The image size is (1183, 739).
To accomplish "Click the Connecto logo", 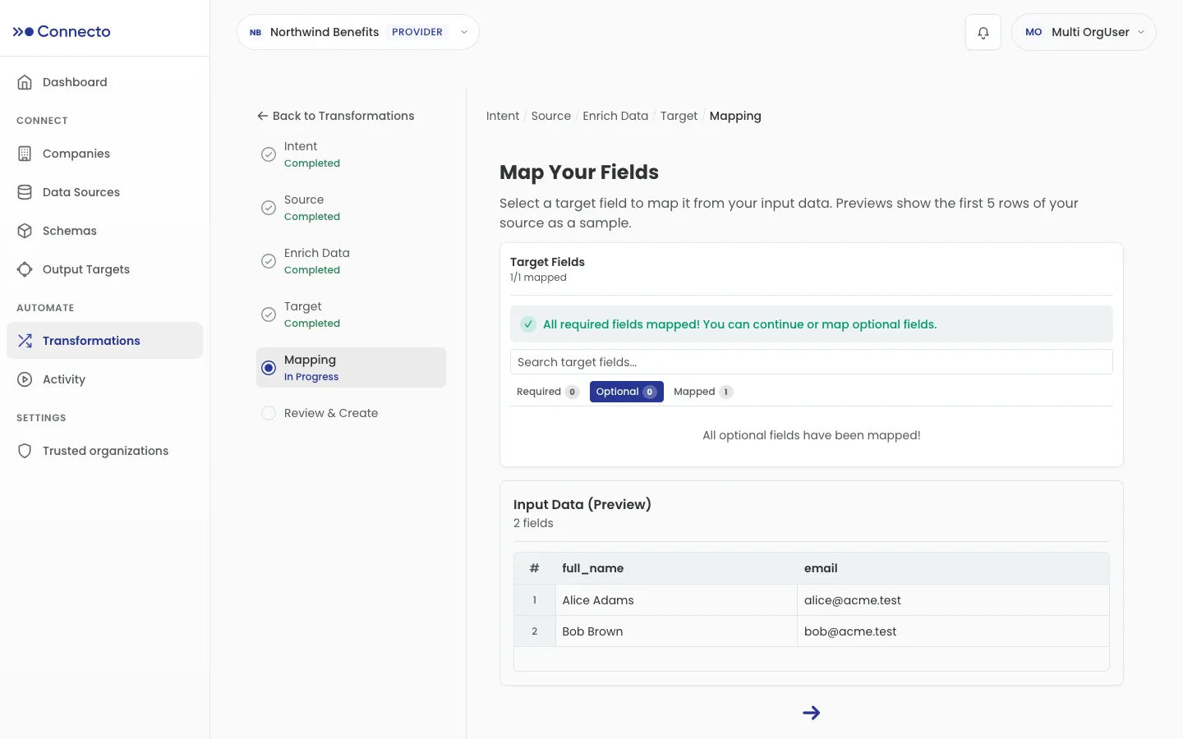I will coord(62,31).
